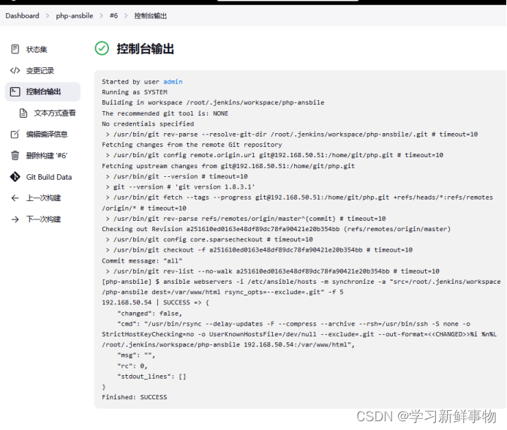Go to 下一次构建 next build
The image size is (507, 430).
coord(42,219)
